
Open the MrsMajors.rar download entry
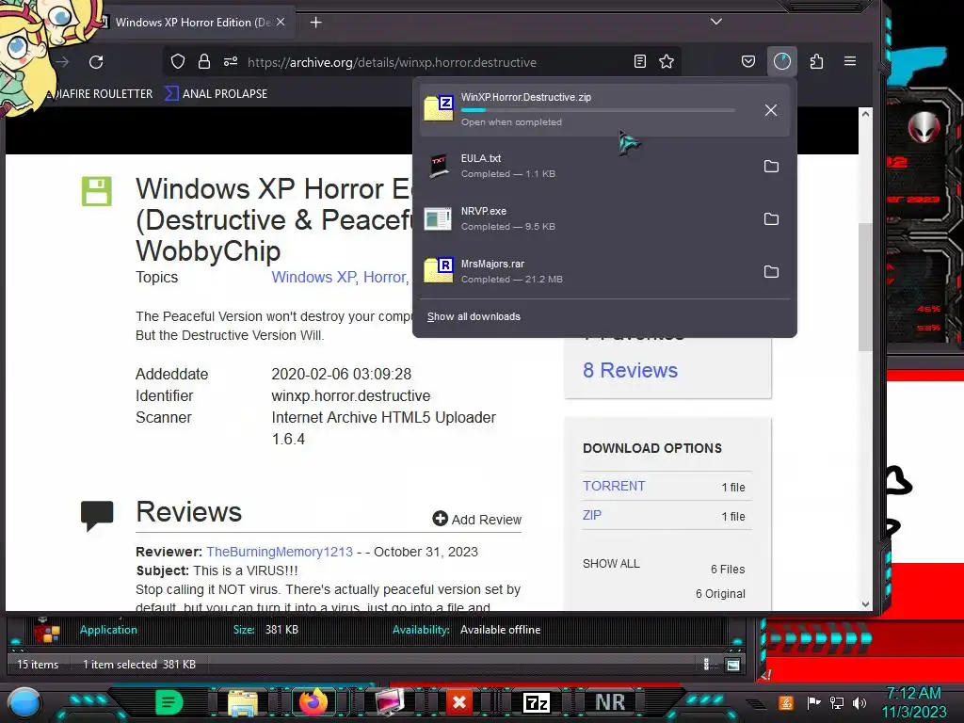click(x=587, y=272)
